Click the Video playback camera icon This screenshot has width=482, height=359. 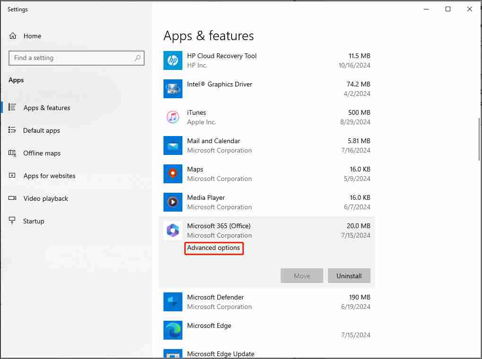[12, 198]
